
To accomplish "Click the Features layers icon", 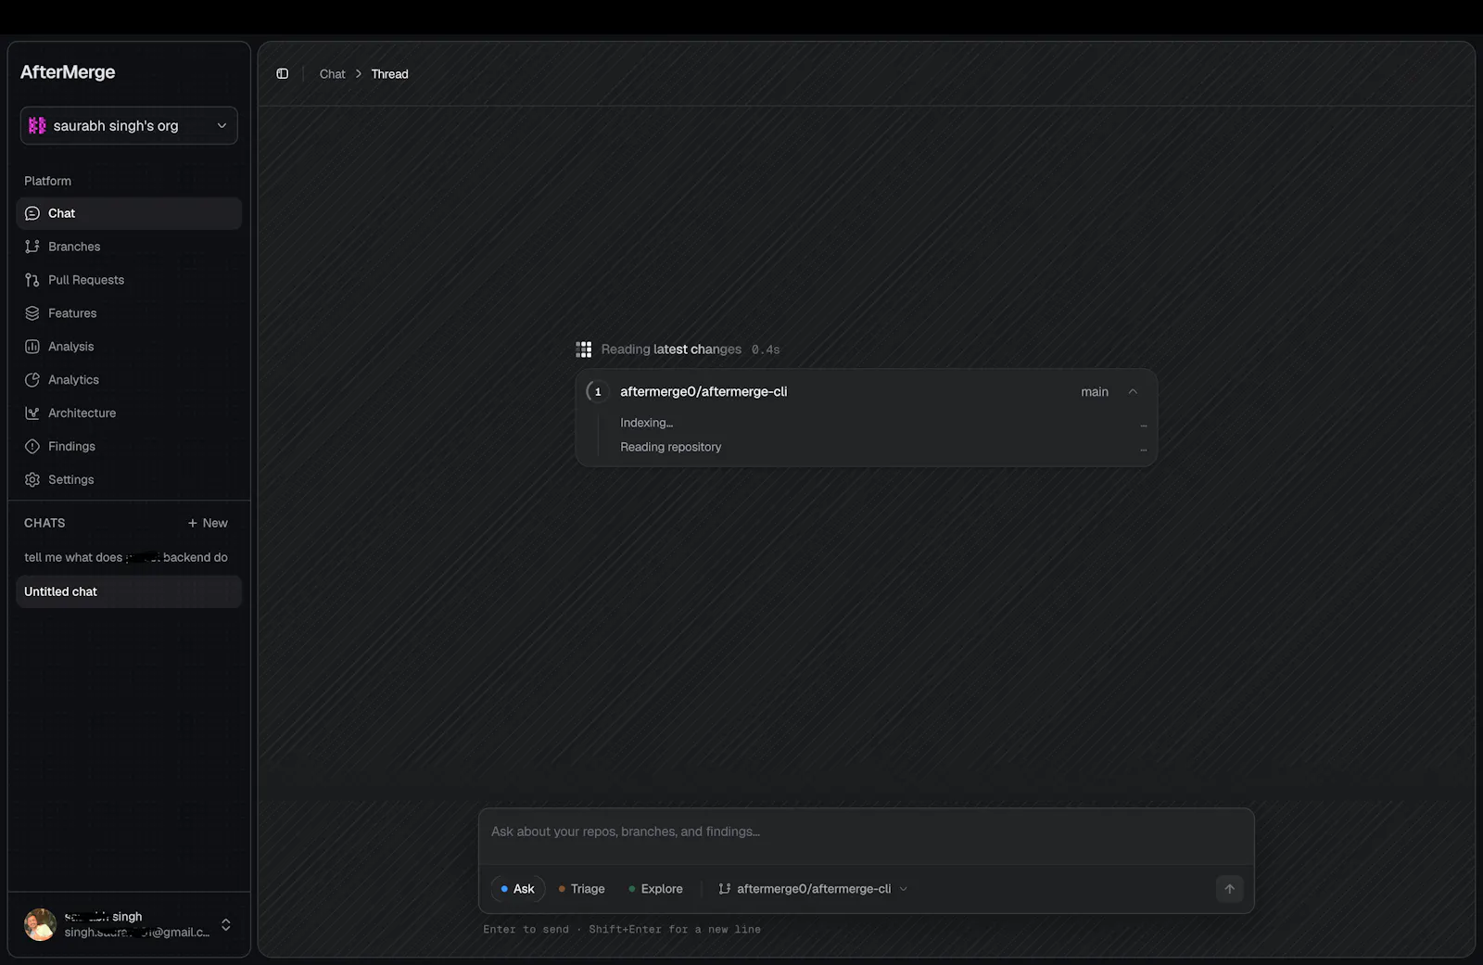I will pyautogui.click(x=32, y=313).
